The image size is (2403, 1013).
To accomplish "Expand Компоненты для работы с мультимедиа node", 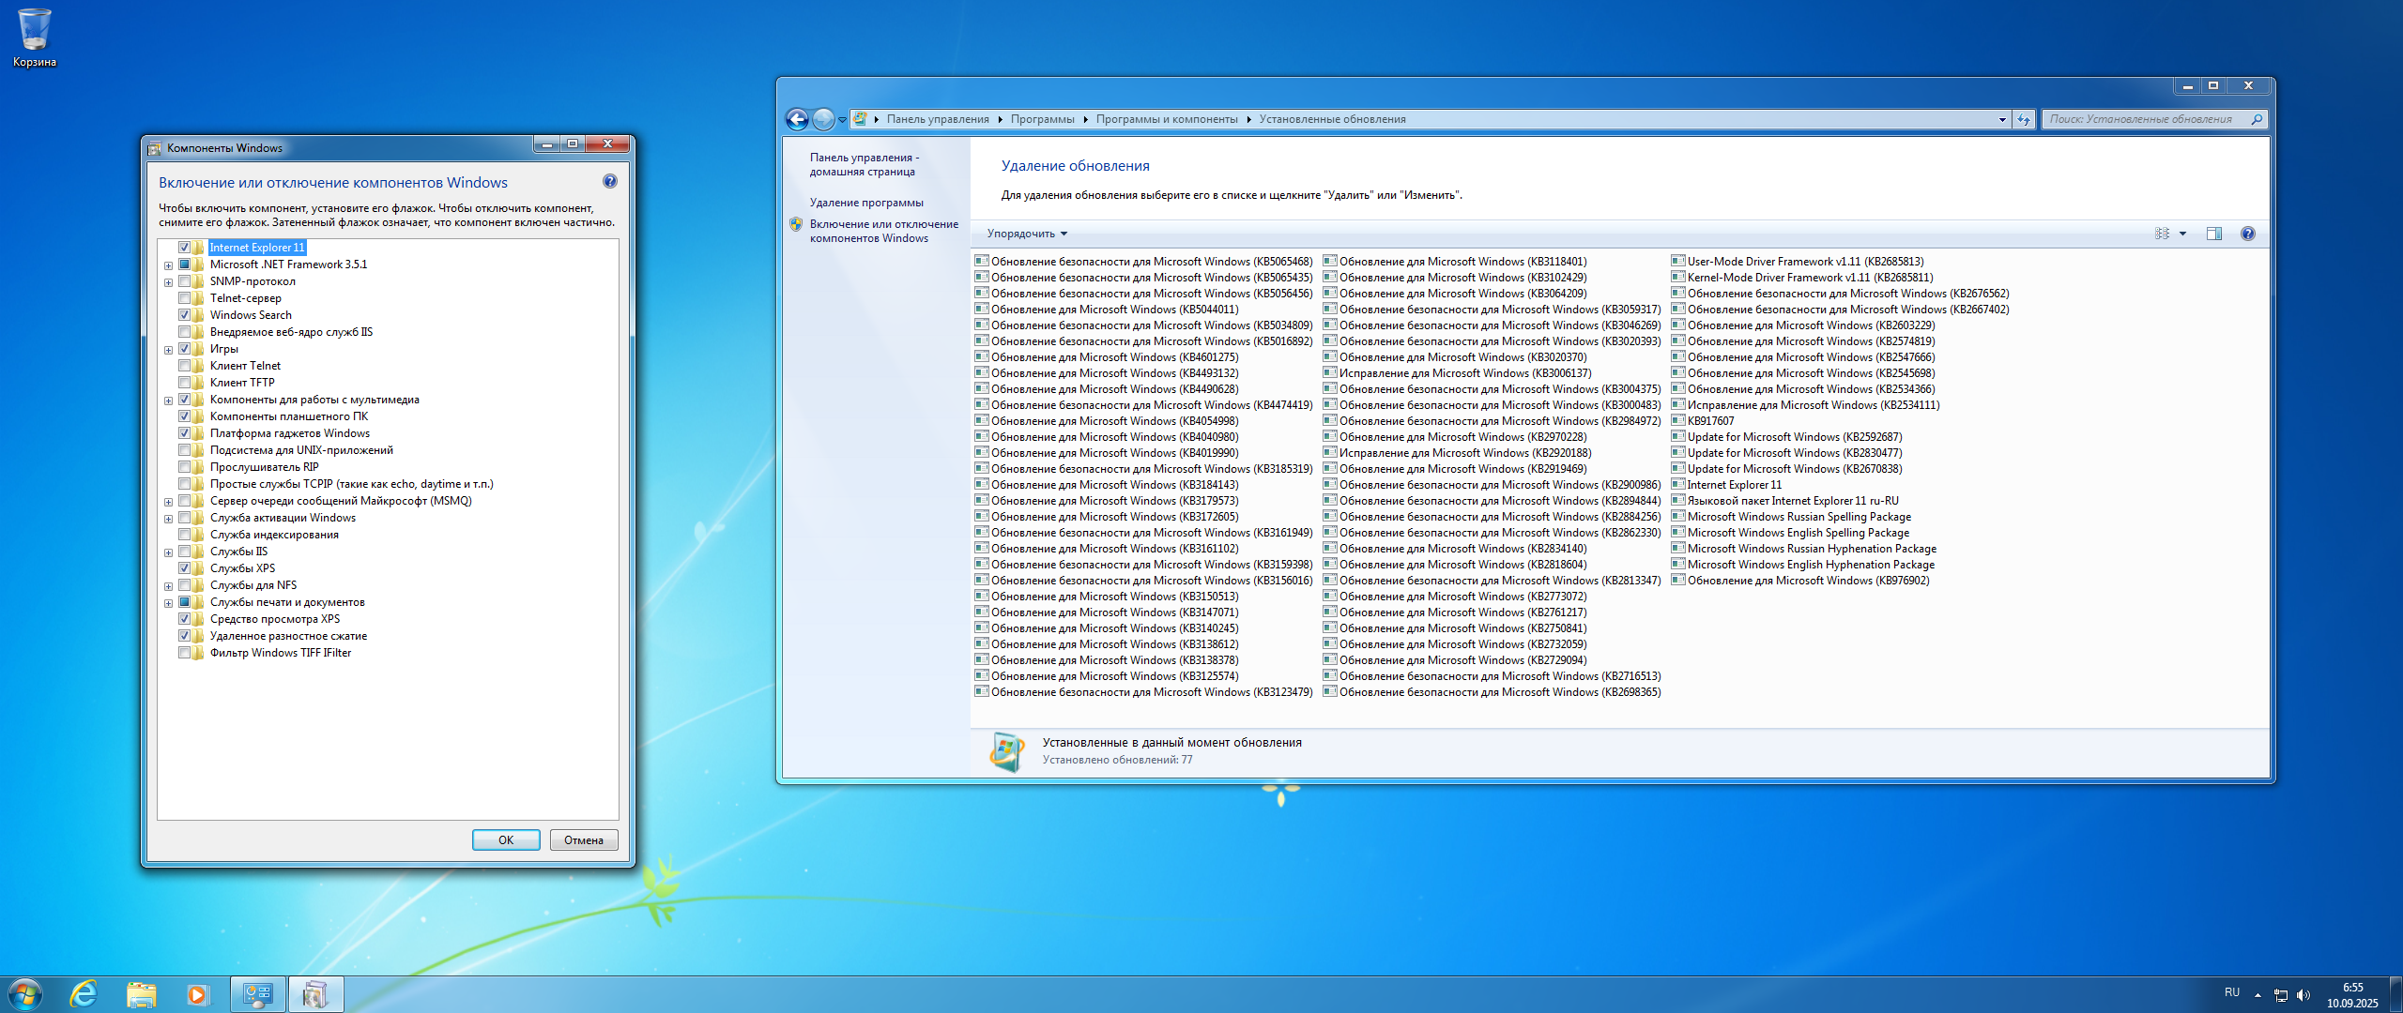I will (168, 401).
